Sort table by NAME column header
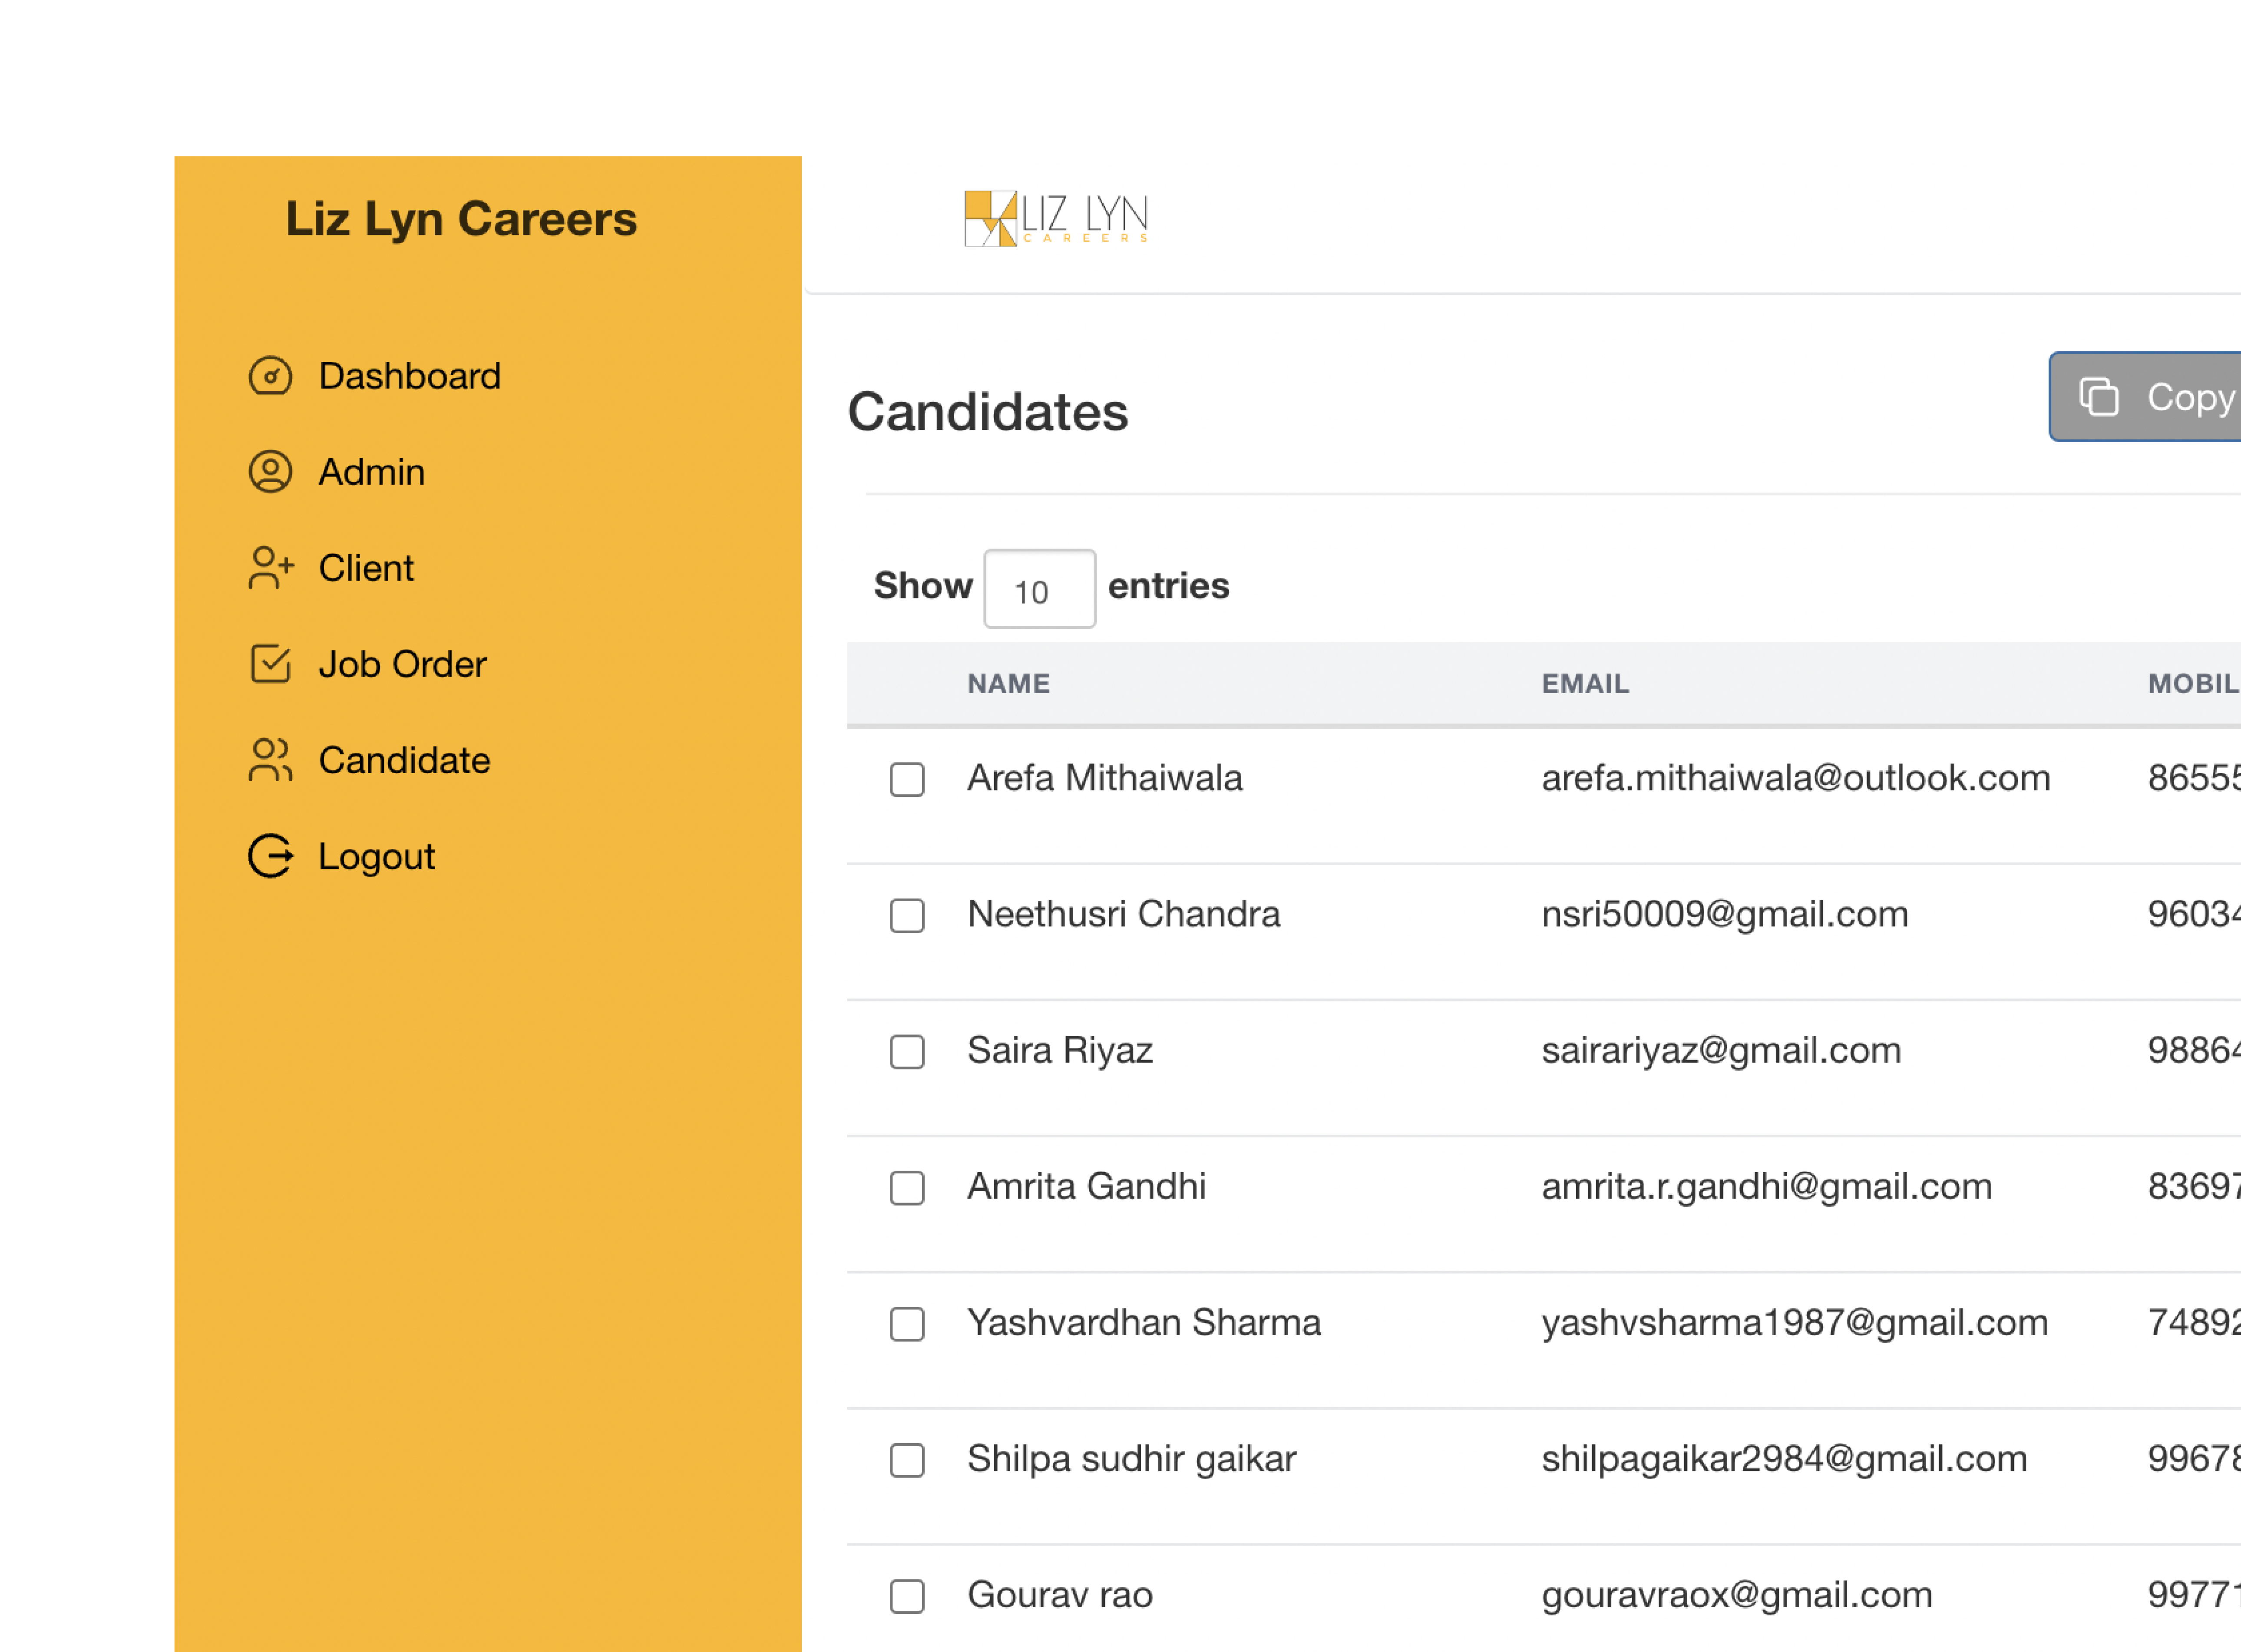 1008,684
